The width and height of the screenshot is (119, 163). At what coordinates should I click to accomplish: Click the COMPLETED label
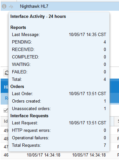(26, 57)
